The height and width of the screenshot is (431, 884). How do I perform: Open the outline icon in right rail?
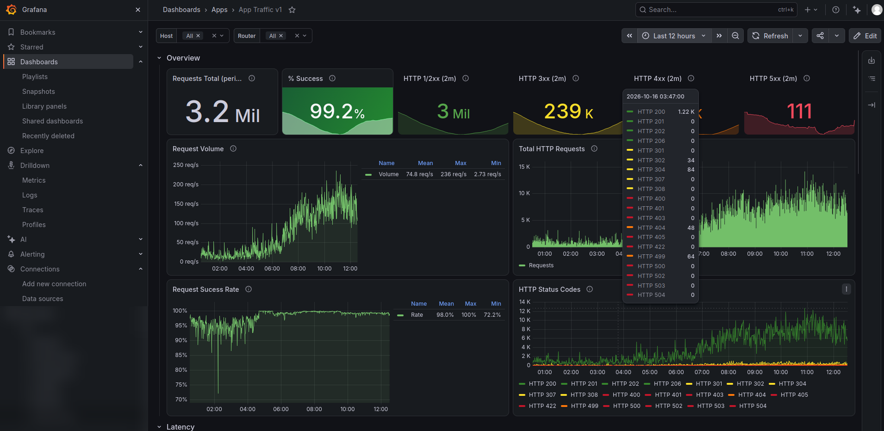pos(872,79)
